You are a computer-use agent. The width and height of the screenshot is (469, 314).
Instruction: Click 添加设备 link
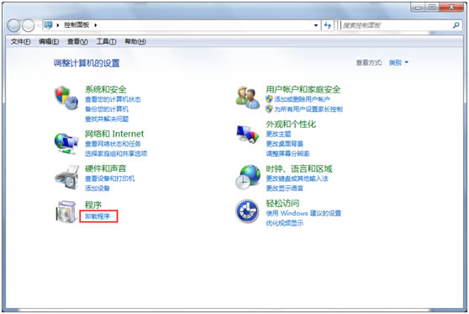pyautogui.click(x=97, y=189)
